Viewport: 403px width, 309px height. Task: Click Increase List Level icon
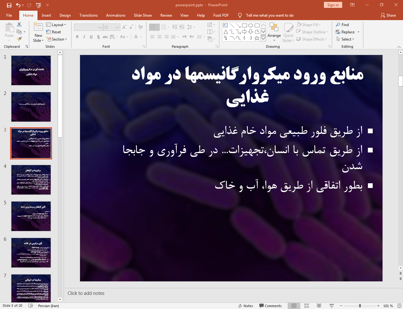(182, 27)
